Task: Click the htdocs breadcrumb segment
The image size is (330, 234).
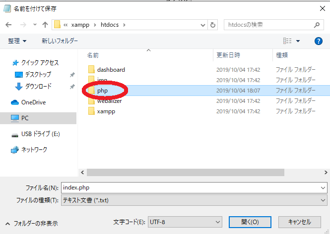Action: (110, 25)
